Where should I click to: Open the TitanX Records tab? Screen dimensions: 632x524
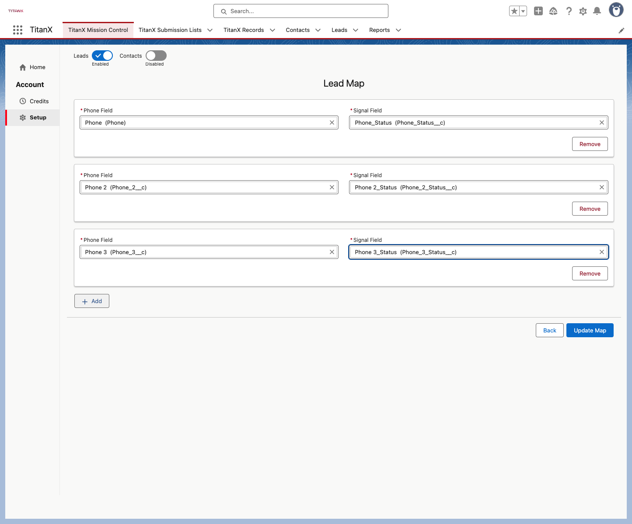[x=244, y=30]
